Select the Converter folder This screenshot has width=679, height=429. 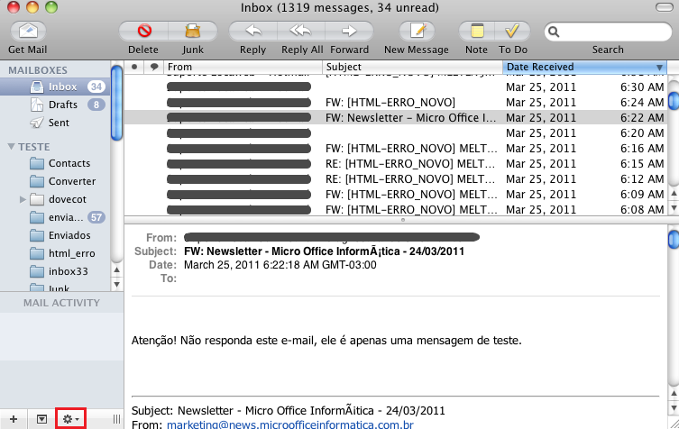[55, 181]
